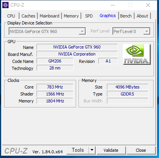
Task: Select the Graphics tab
Action: coord(108,16)
